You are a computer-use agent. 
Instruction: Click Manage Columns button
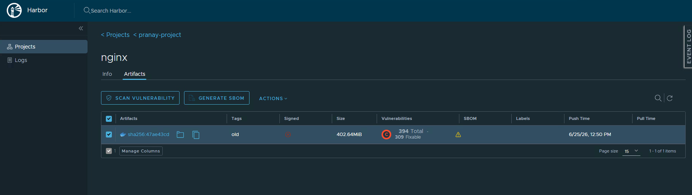point(141,151)
